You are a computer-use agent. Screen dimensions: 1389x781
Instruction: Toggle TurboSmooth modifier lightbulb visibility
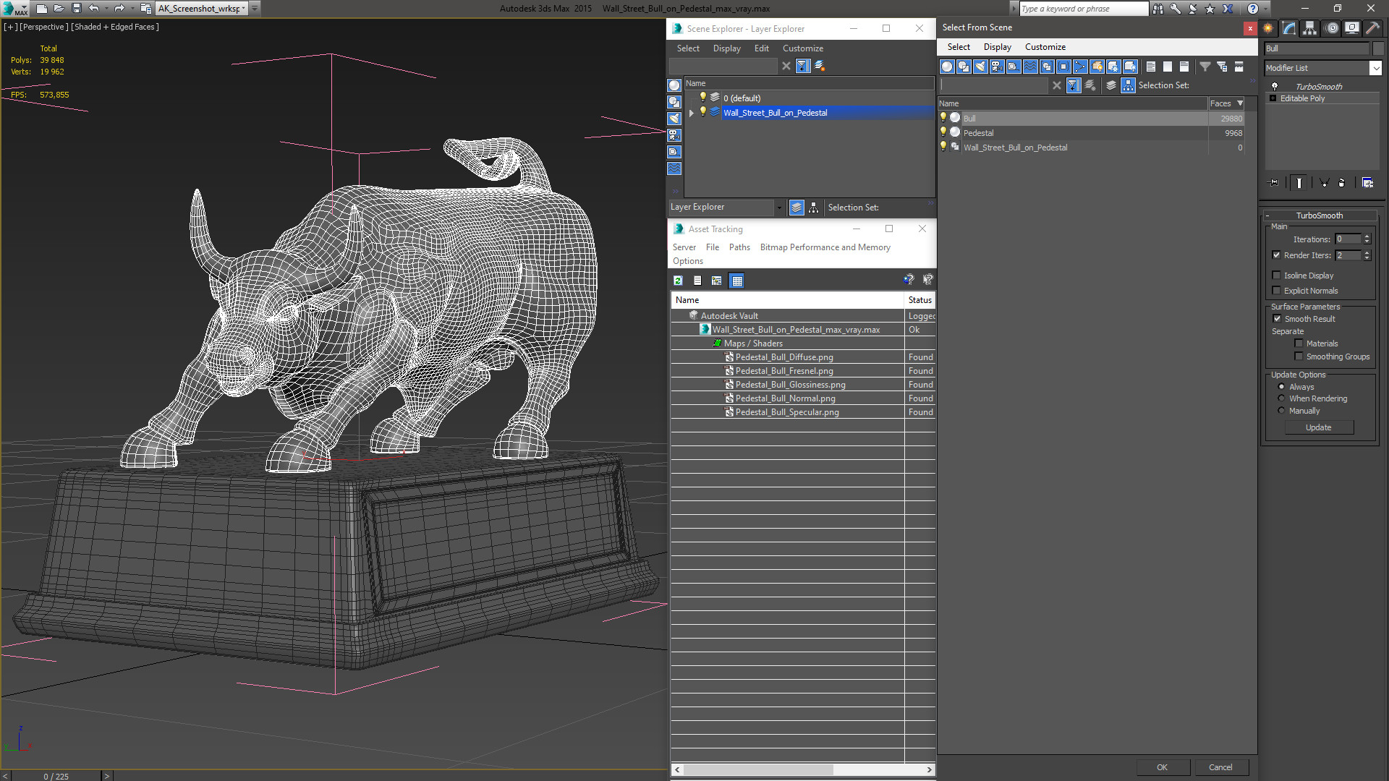point(1274,86)
